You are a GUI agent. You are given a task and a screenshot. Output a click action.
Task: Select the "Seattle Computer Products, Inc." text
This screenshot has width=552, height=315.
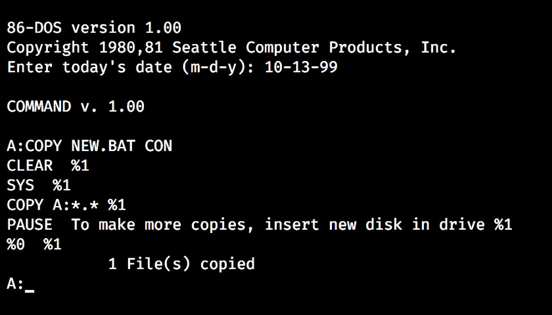[x=314, y=48]
